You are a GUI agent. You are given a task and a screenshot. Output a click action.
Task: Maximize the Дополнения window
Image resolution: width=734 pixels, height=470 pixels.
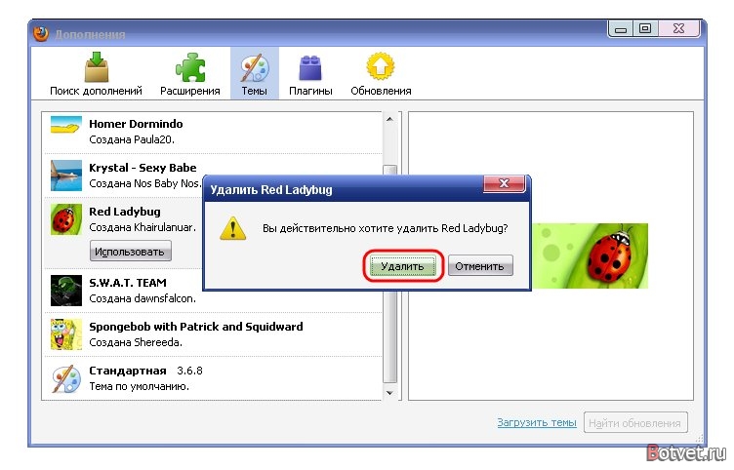(x=645, y=29)
